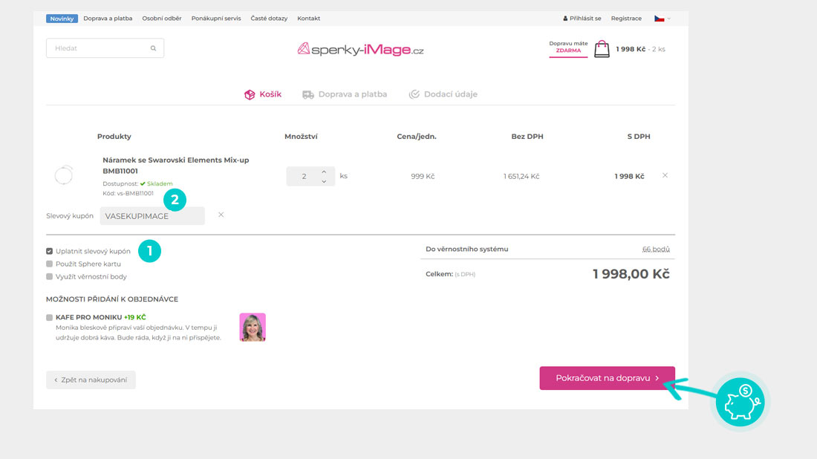Tick the Využít věrnostní body checkbox

[x=50, y=276]
